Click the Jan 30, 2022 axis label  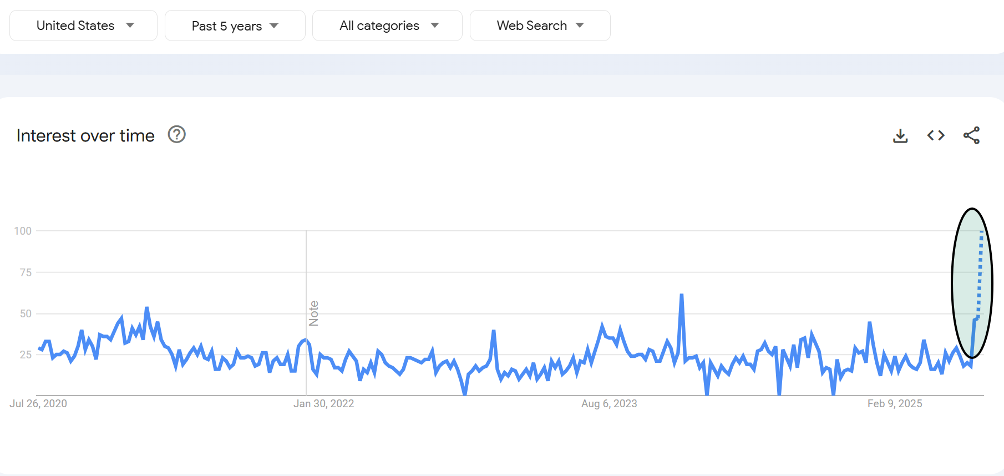pos(324,403)
